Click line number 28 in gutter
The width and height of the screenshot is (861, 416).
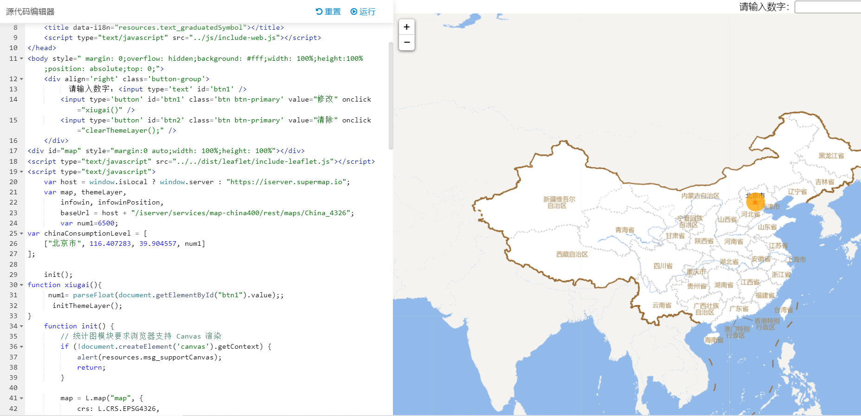[13, 264]
